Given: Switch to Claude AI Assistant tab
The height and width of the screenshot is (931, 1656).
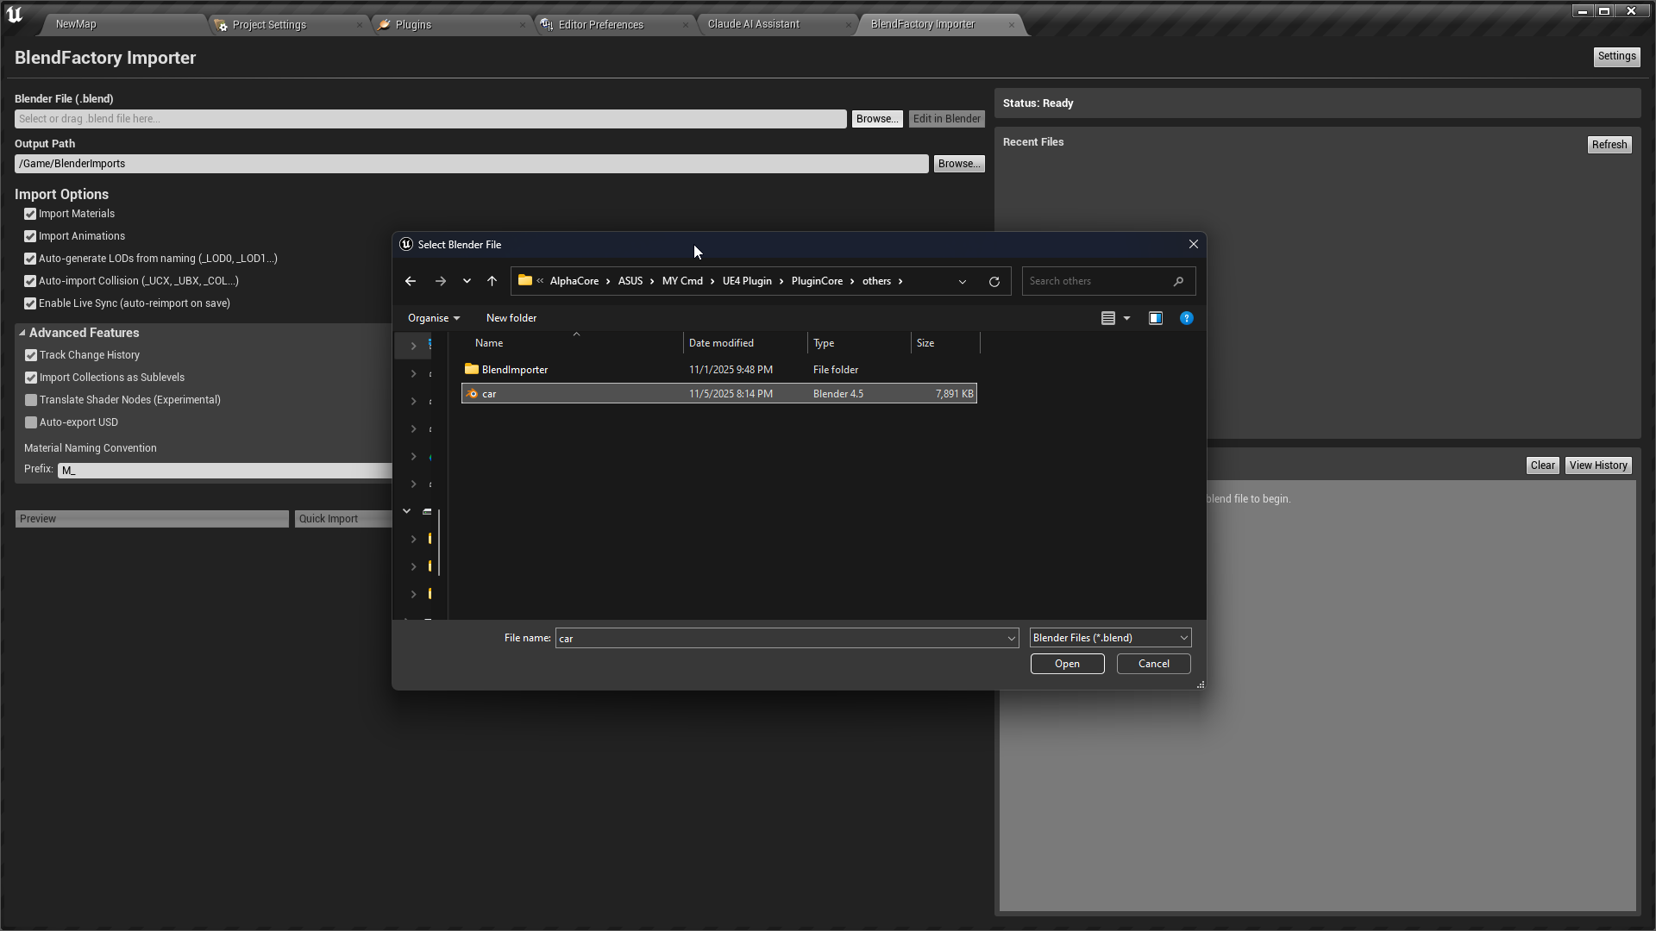Looking at the screenshot, I should (x=754, y=24).
